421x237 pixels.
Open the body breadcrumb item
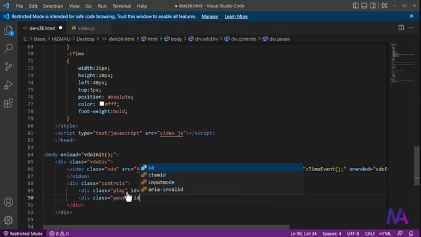pos(173,39)
